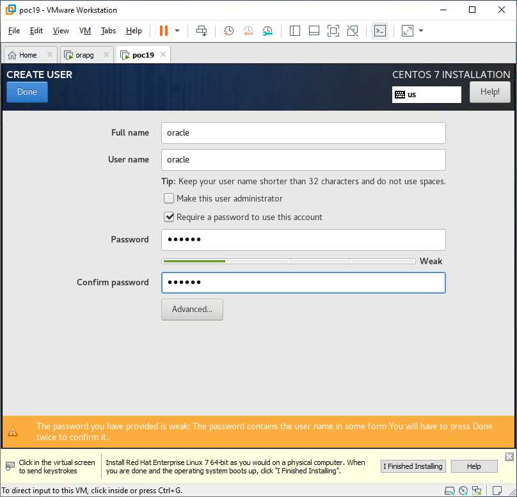Toggle the library sidebar panel
This screenshot has width=517, height=497.
point(294,31)
